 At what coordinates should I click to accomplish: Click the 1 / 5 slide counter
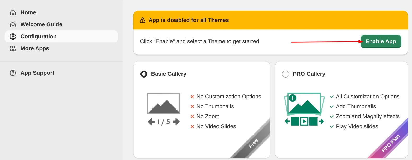pyautogui.click(x=164, y=121)
